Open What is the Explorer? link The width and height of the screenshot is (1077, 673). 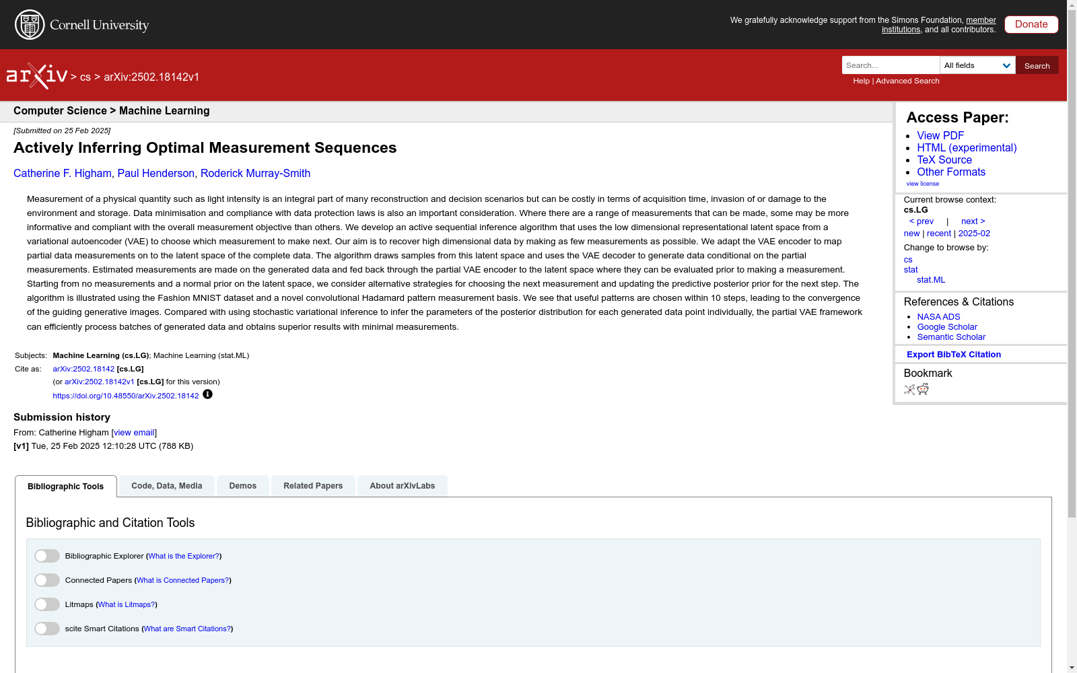pyautogui.click(x=184, y=556)
